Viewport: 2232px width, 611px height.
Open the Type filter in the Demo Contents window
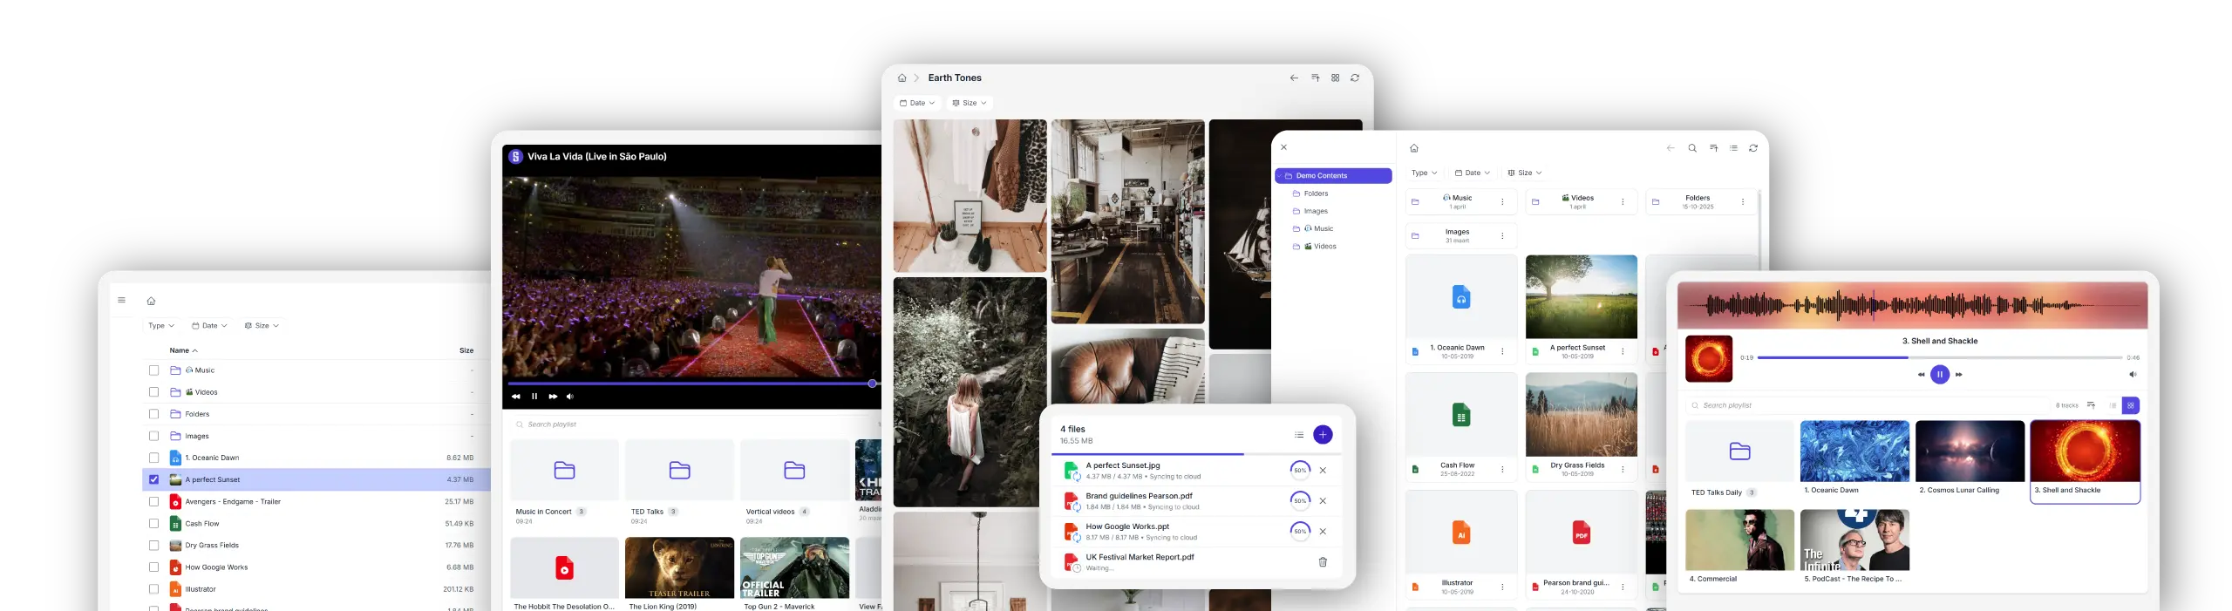pos(1425,173)
